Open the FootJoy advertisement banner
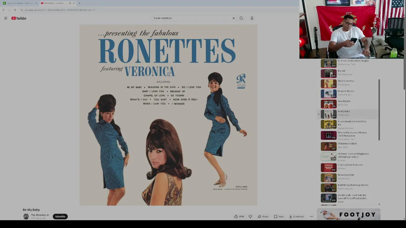Screen dimensions: 406x228 [348, 214]
